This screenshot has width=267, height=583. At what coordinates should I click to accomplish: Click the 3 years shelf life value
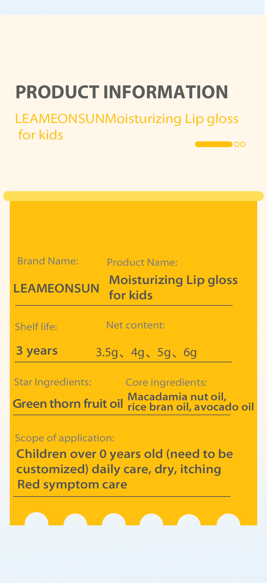tap(37, 350)
